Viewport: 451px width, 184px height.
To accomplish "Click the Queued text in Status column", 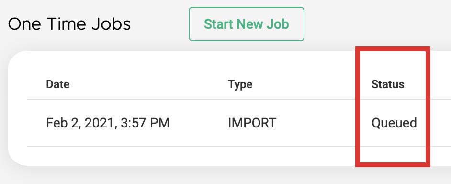I will (x=394, y=123).
